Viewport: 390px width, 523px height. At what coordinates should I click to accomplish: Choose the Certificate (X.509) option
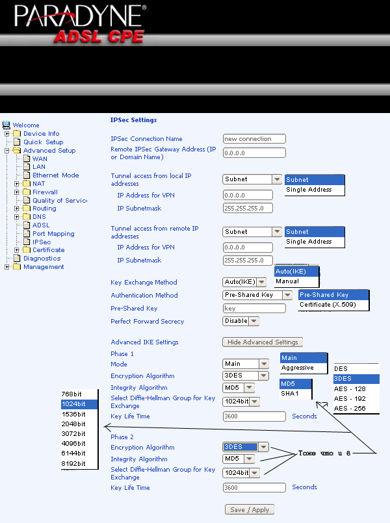click(333, 305)
